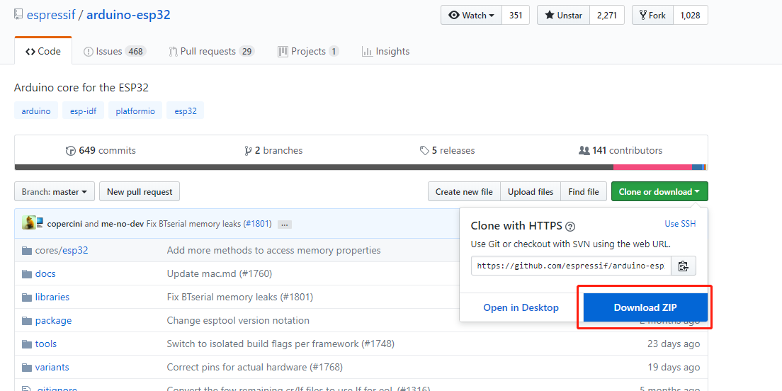This screenshot has height=391, width=782.
Task: Open the Branch: master dropdown
Action: click(55, 191)
